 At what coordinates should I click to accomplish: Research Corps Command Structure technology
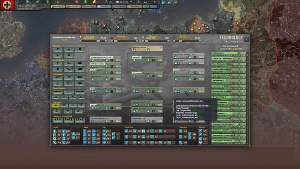(189, 90)
